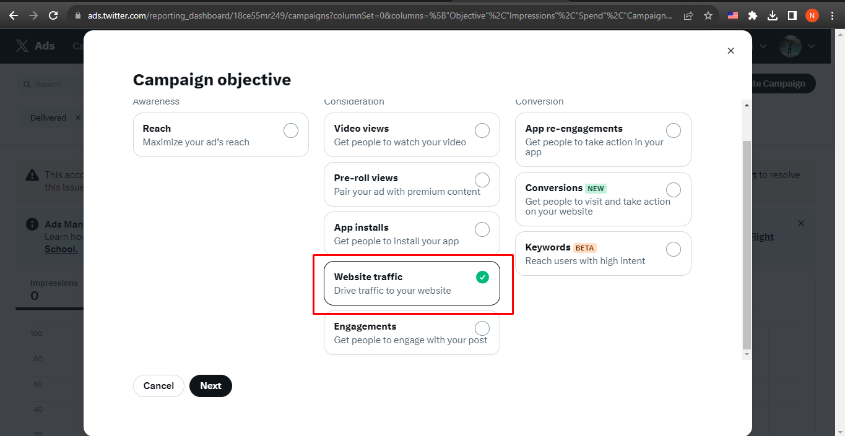Open the Chrome profile avatar N
The width and height of the screenshot is (845, 436).
tap(812, 15)
